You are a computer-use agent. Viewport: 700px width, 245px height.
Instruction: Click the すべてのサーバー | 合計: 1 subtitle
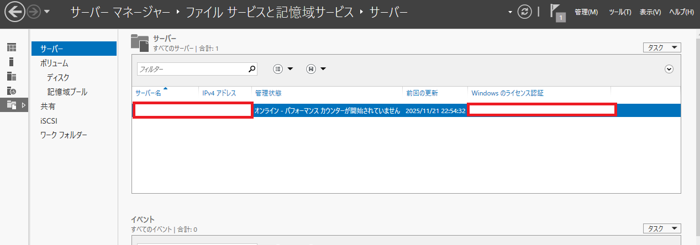pyautogui.click(x=186, y=49)
